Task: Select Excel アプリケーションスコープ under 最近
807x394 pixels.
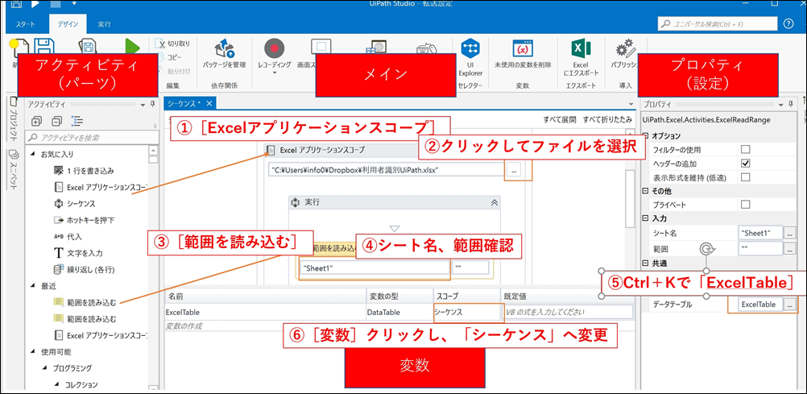Action: [101, 335]
